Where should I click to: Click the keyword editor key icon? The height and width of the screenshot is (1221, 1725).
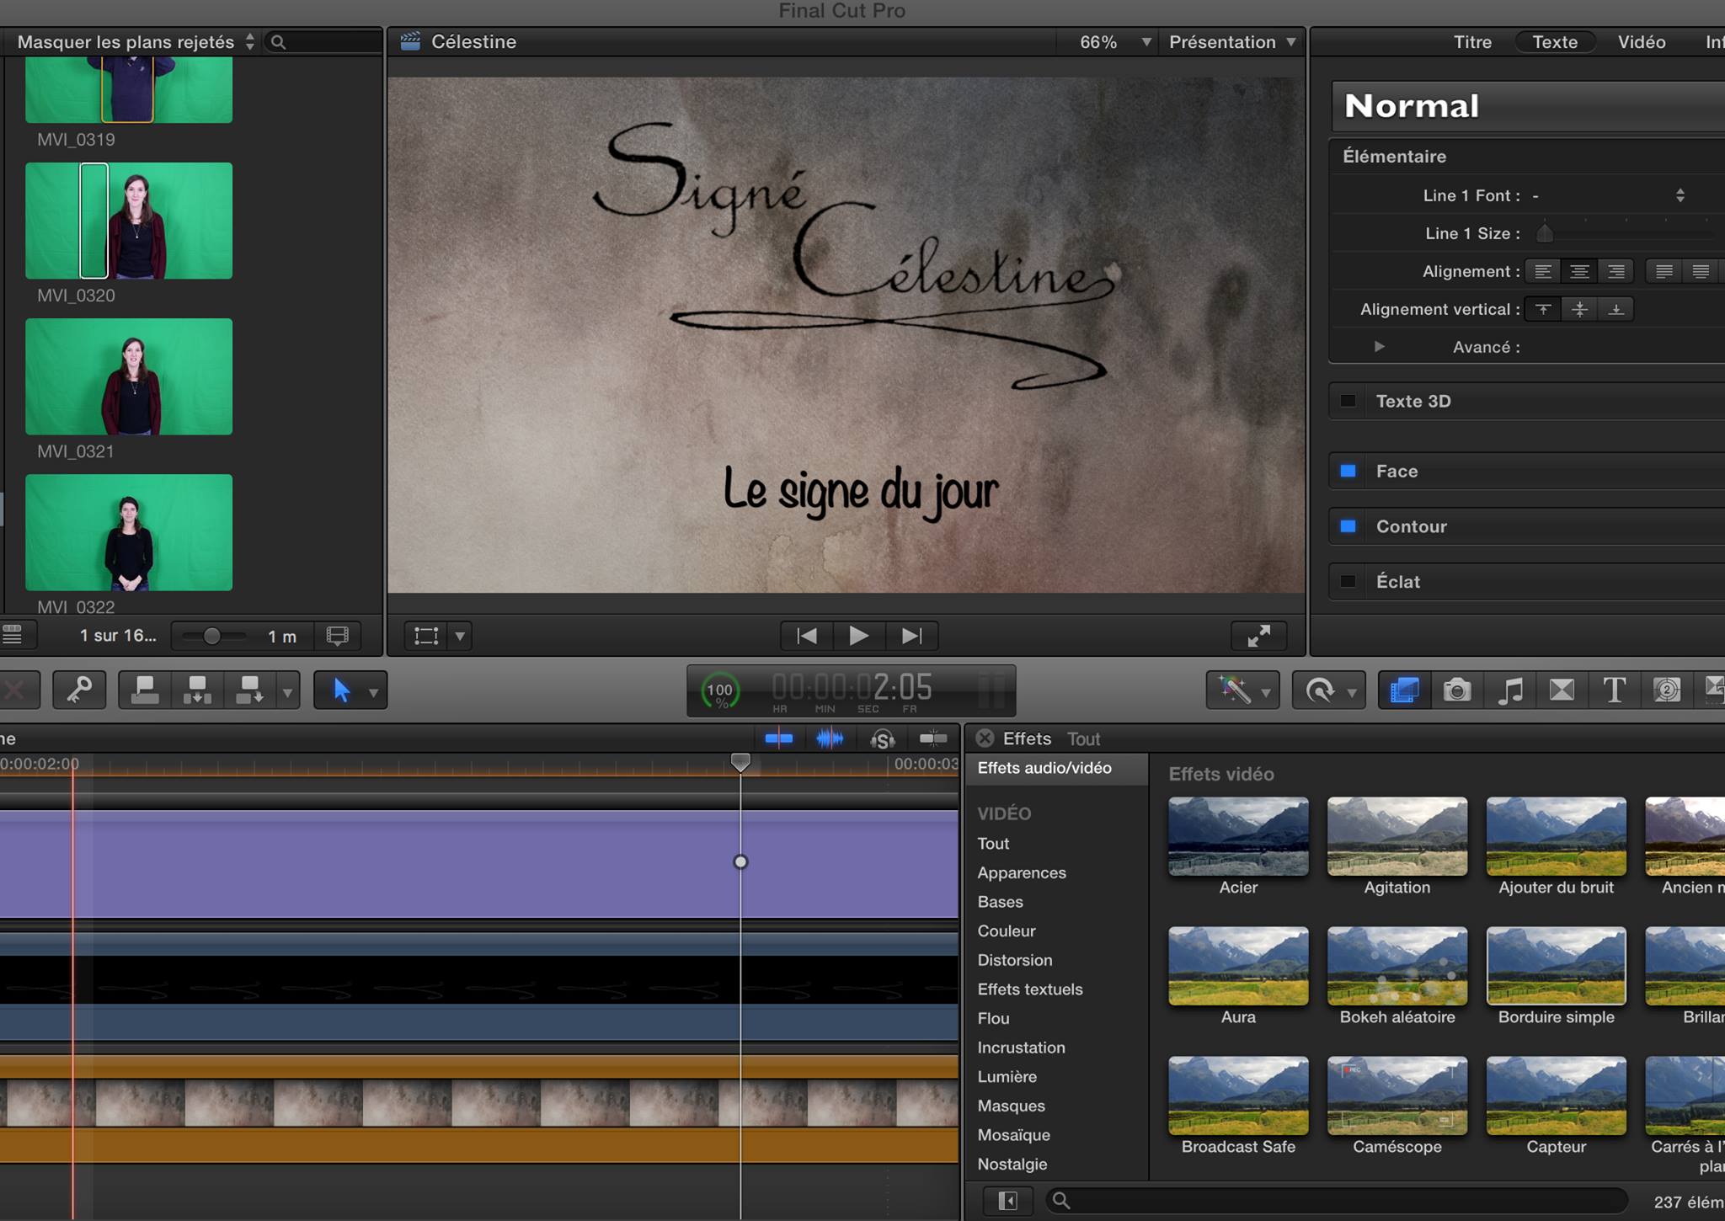point(79,690)
